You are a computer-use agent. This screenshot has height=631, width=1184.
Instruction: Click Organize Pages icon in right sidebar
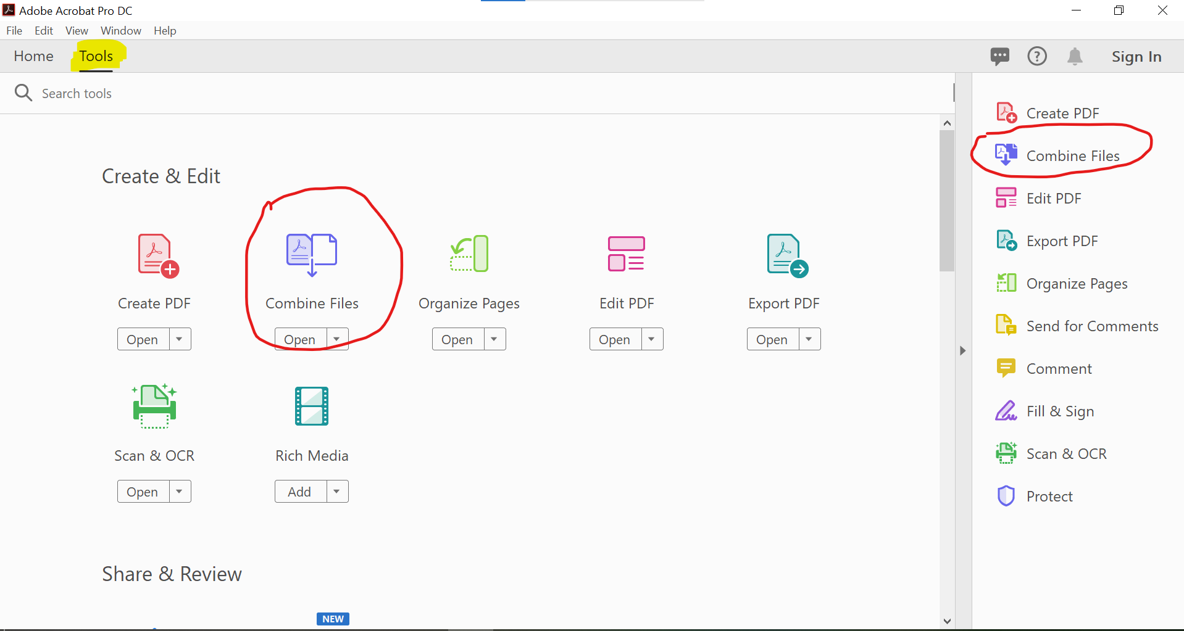(x=1006, y=283)
